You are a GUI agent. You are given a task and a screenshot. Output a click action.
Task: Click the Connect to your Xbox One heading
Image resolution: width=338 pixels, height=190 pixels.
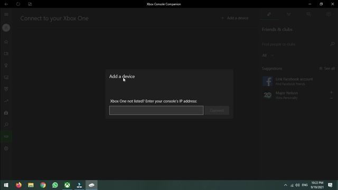[54, 18]
